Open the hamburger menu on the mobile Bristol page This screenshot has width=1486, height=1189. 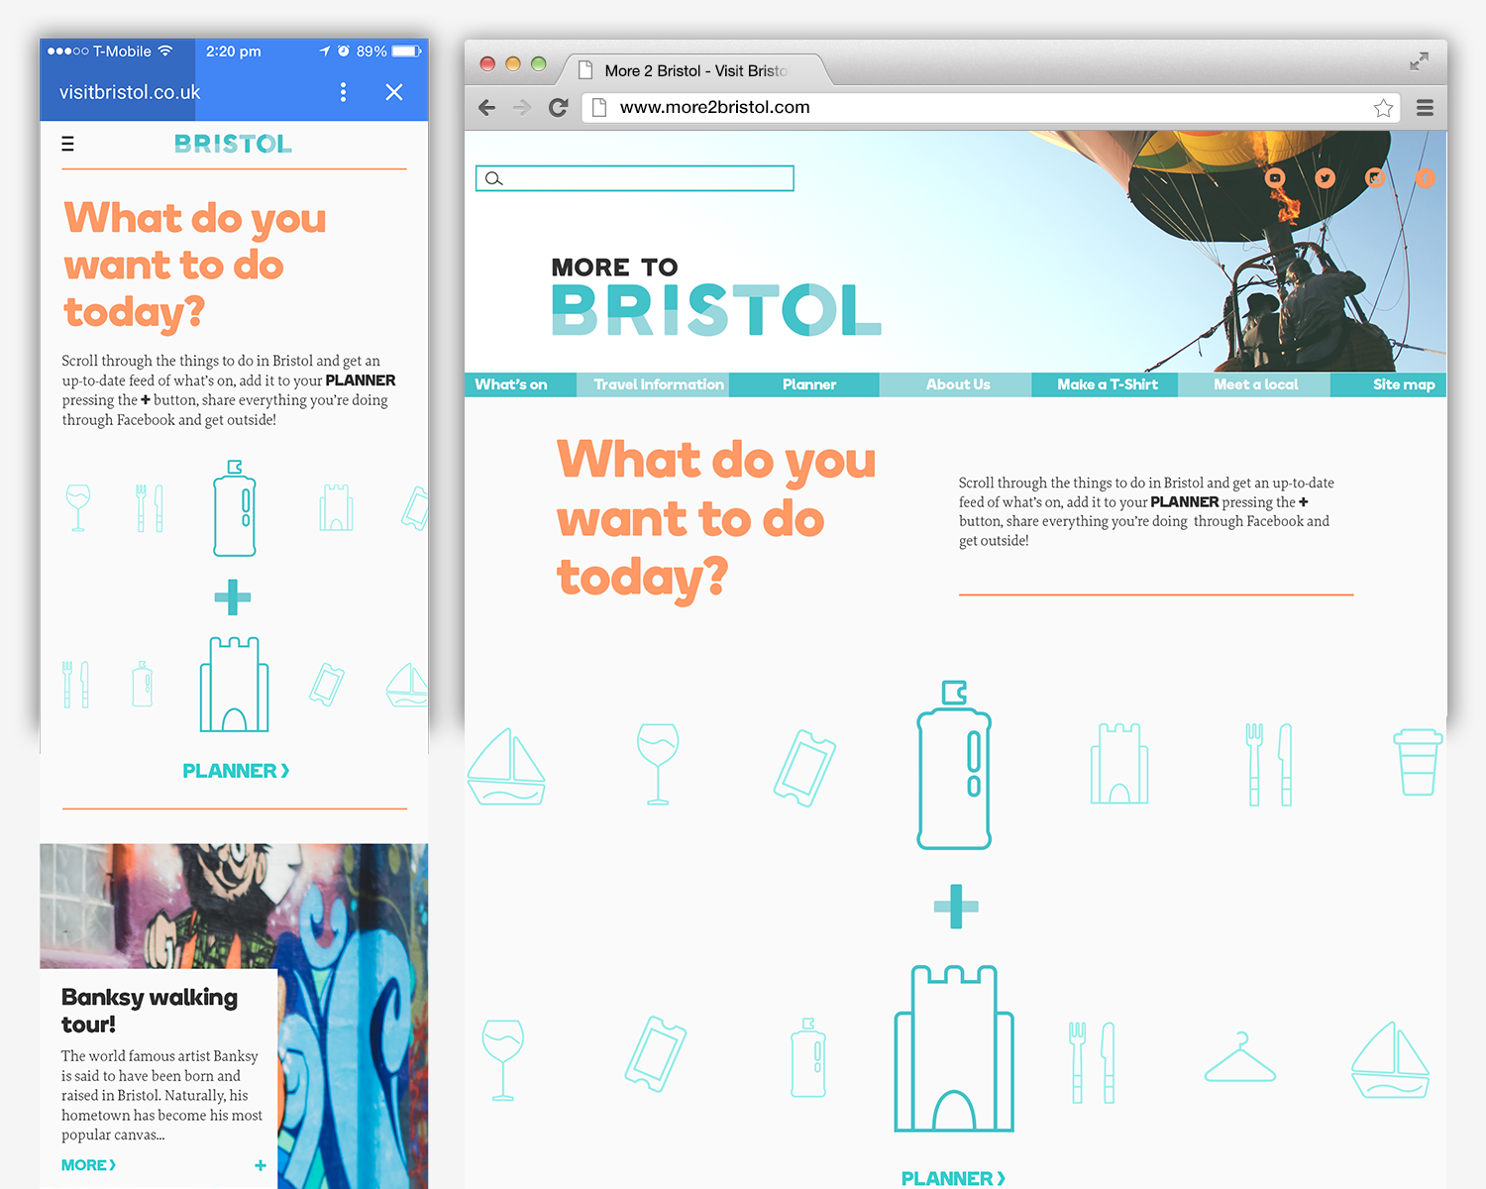pyautogui.click(x=67, y=145)
